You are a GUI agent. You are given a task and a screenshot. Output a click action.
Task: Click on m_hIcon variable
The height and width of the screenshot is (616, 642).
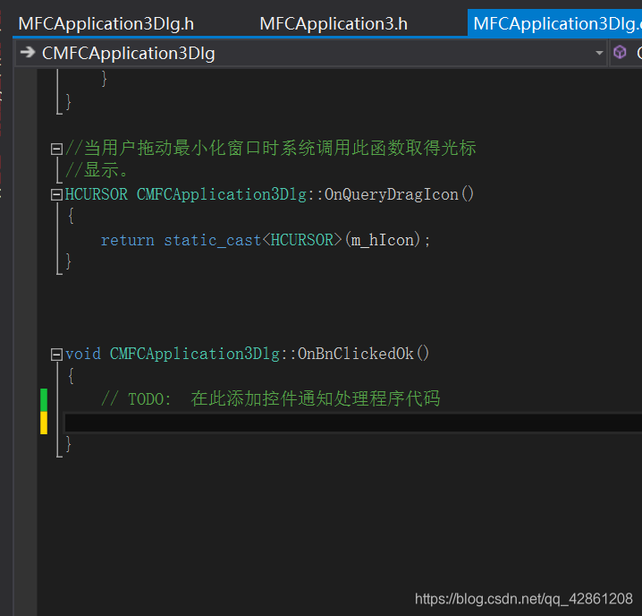click(383, 240)
